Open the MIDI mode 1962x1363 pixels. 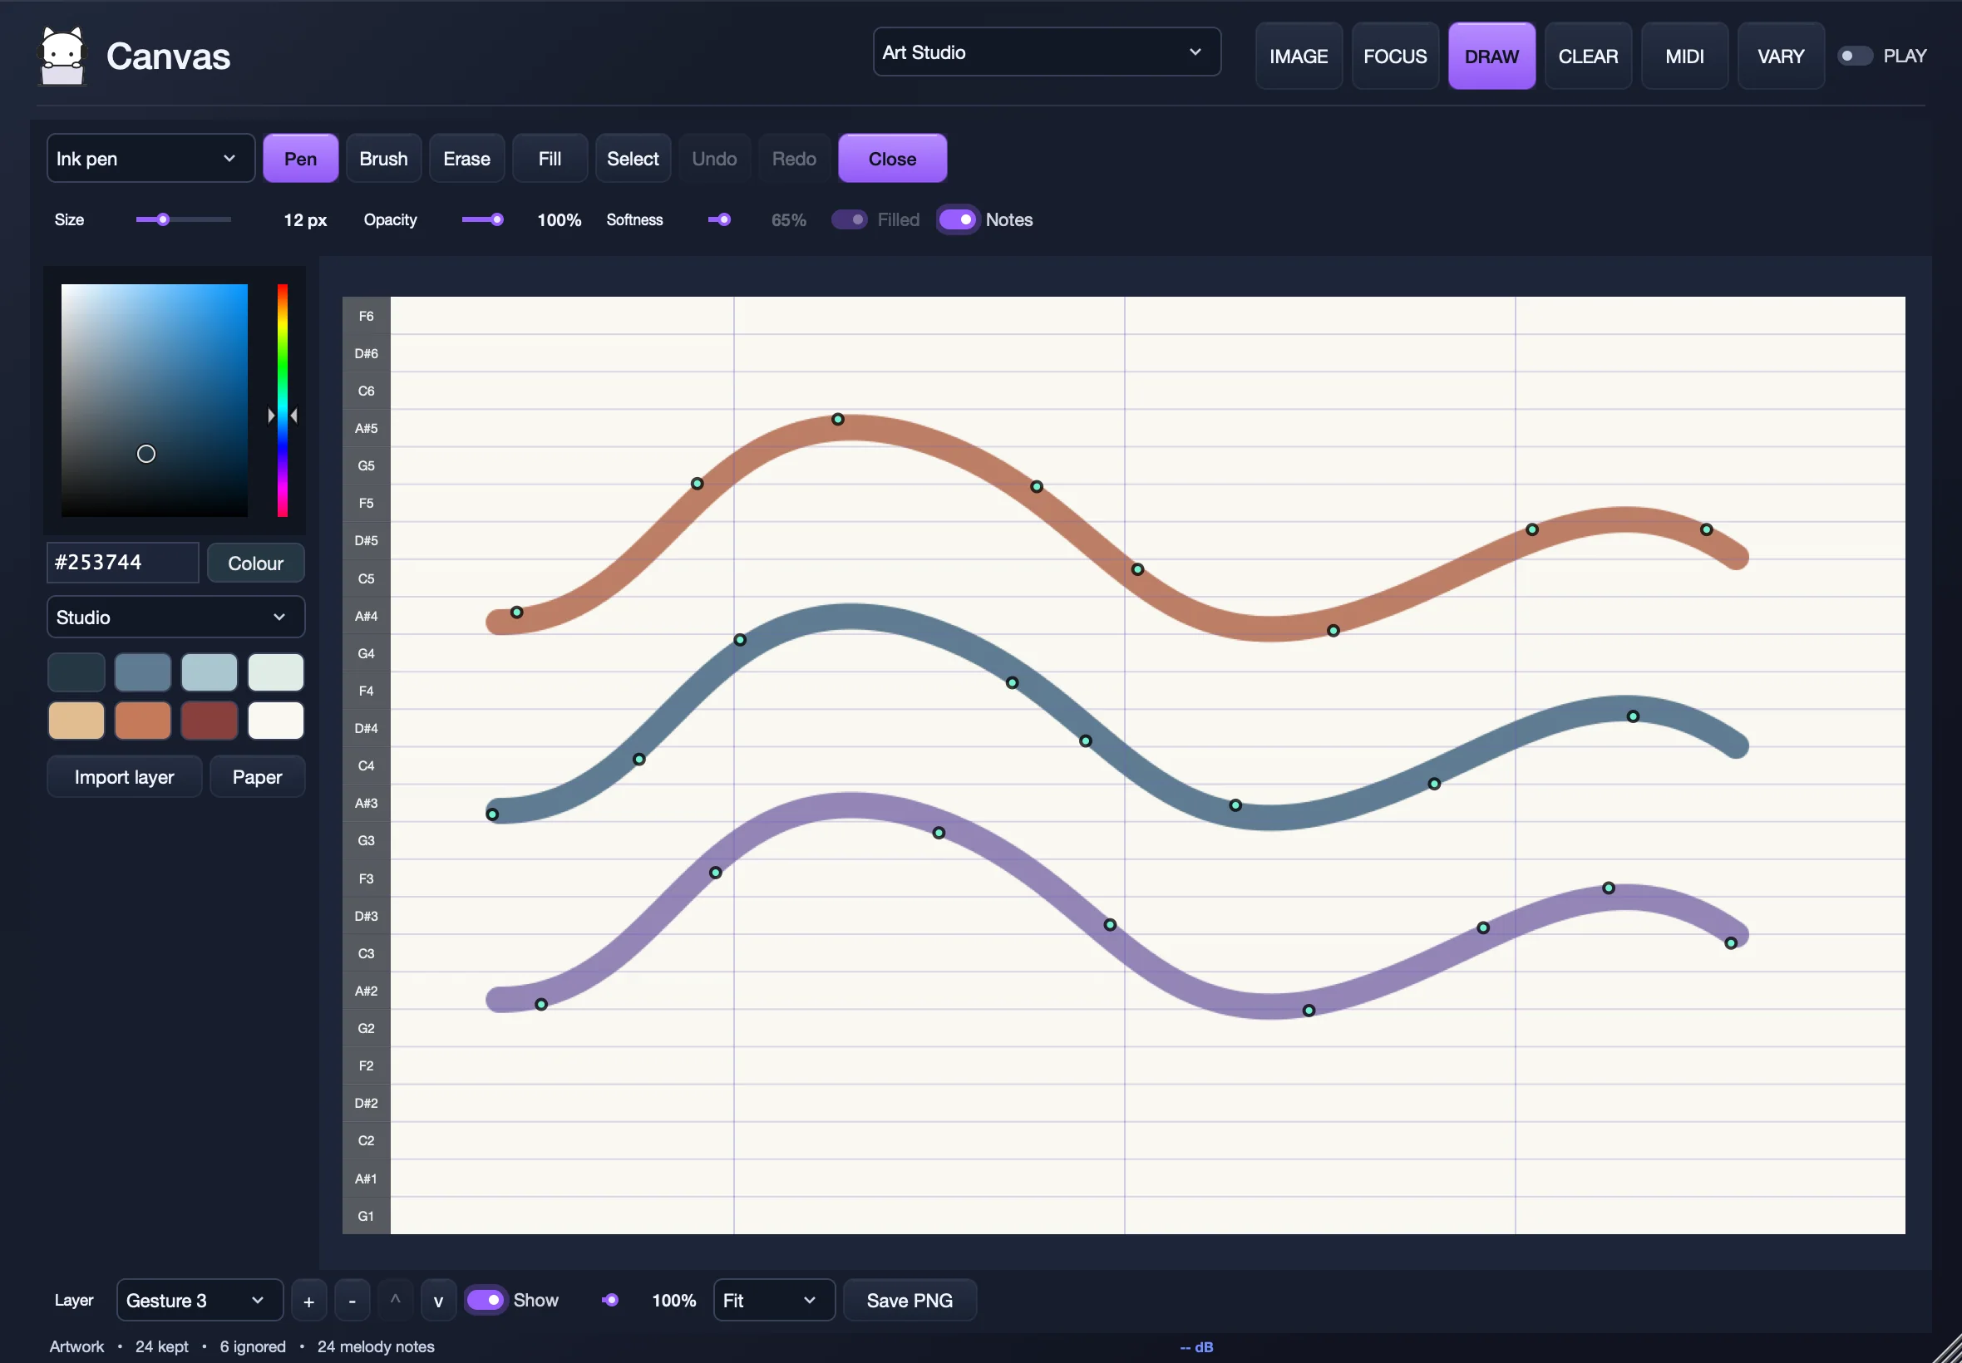1684,57
